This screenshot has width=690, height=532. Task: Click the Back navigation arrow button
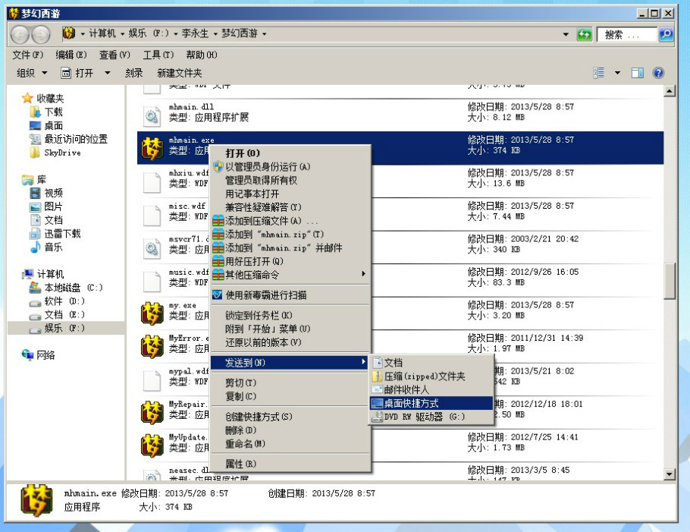coord(20,35)
